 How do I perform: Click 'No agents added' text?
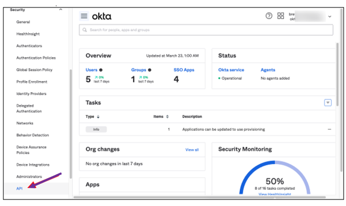[275, 78]
